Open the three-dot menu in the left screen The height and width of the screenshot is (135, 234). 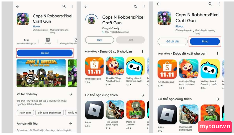72,6
